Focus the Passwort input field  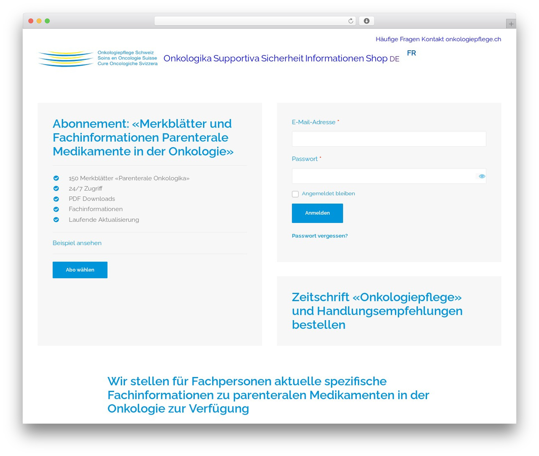(x=389, y=176)
